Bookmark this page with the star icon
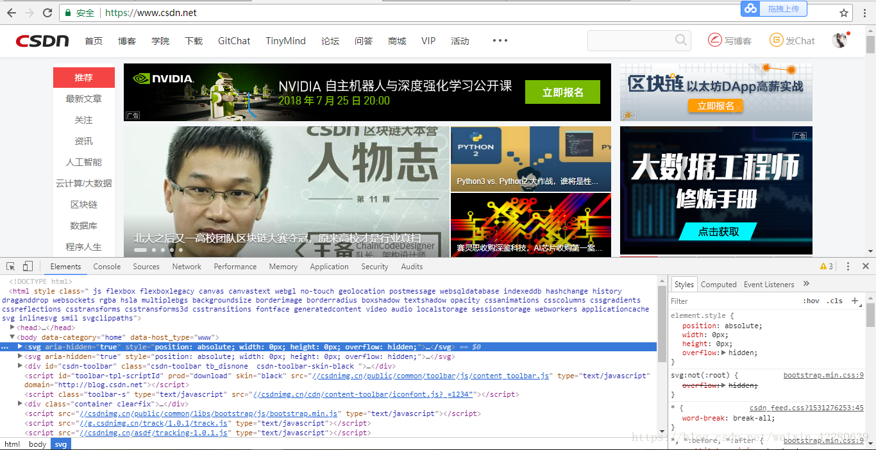 pos(844,13)
